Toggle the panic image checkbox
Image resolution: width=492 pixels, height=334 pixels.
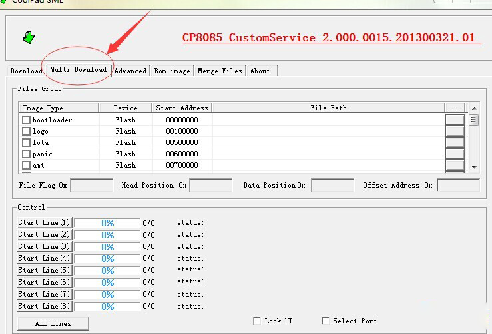(x=27, y=154)
